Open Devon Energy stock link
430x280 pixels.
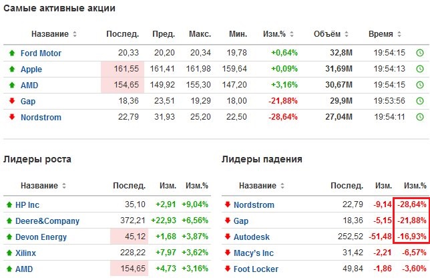click(41, 237)
